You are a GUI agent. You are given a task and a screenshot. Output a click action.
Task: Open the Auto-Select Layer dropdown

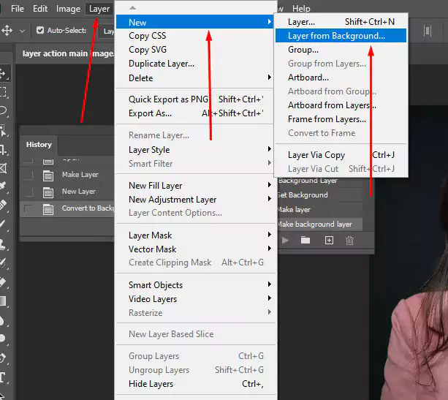click(107, 31)
